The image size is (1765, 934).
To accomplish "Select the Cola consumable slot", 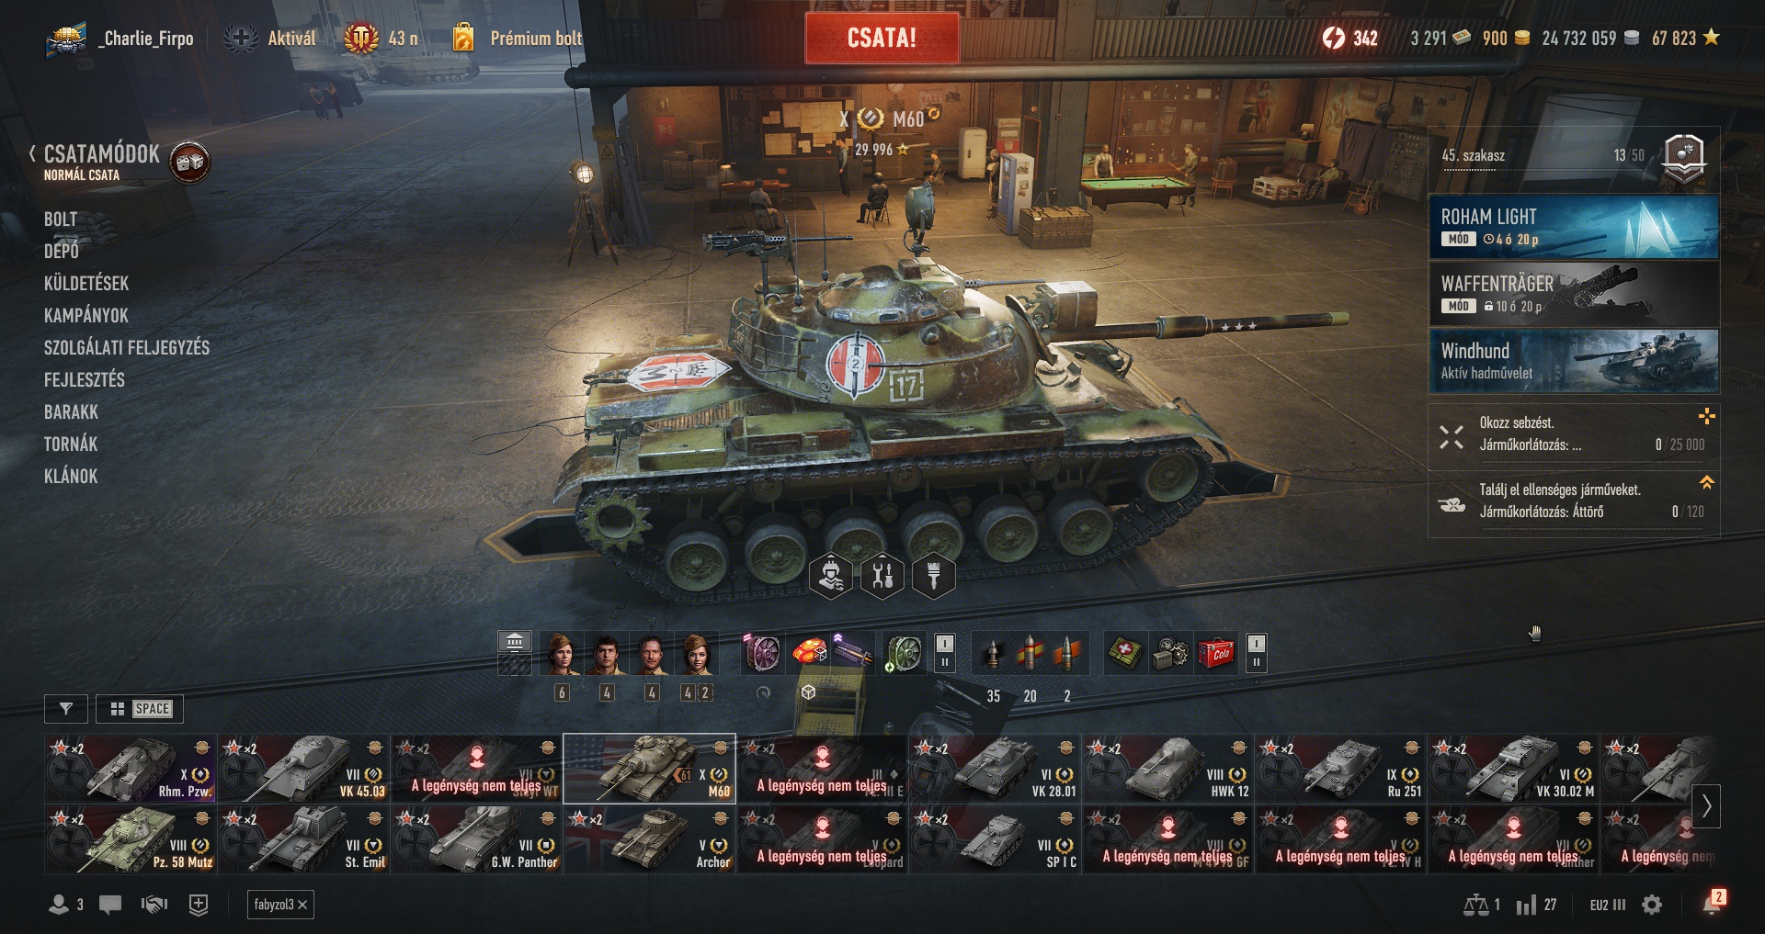I will pos(1215,653).
